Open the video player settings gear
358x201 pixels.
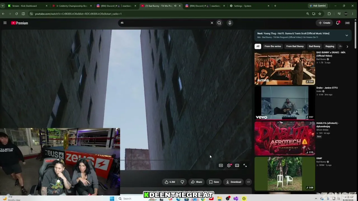coord(229,166)
